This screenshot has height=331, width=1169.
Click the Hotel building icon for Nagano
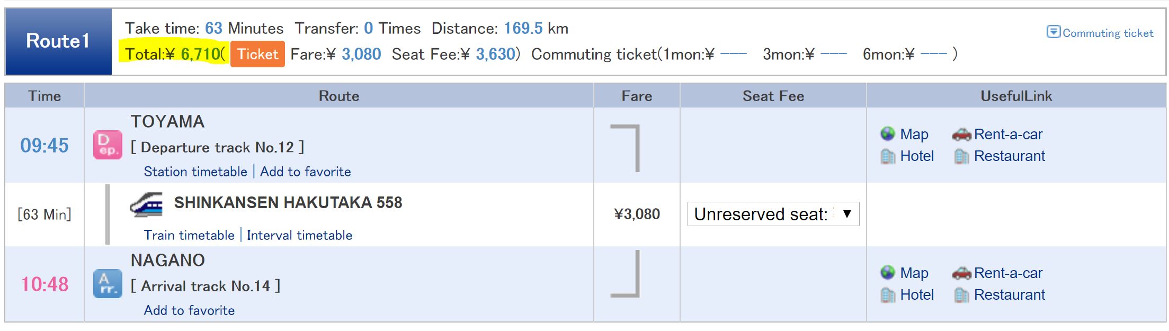888,295
